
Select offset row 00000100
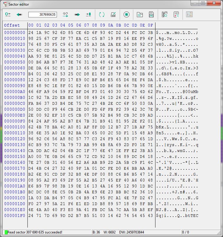[15, 127]
